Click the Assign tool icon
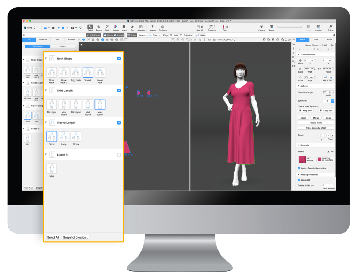This screenshot has height=279, width=359. (x=115, y=27)
